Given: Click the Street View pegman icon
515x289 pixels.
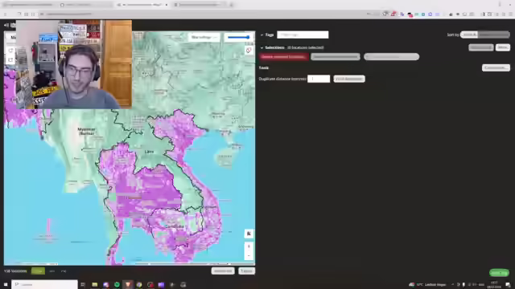Looking at the screenshot, I should coord(249,234).
